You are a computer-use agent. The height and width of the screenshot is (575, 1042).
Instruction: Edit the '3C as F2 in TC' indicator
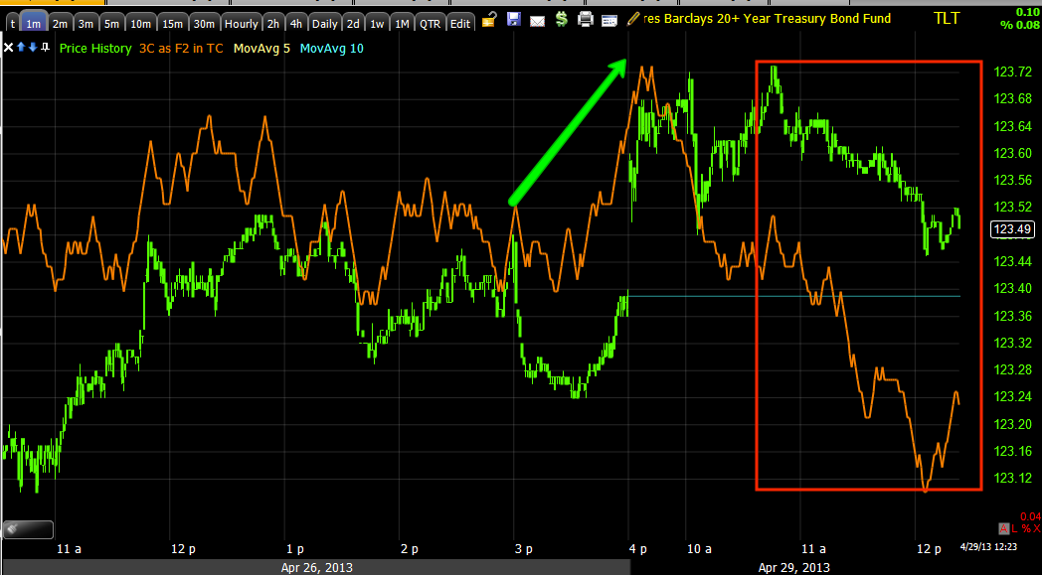point(181,48)
